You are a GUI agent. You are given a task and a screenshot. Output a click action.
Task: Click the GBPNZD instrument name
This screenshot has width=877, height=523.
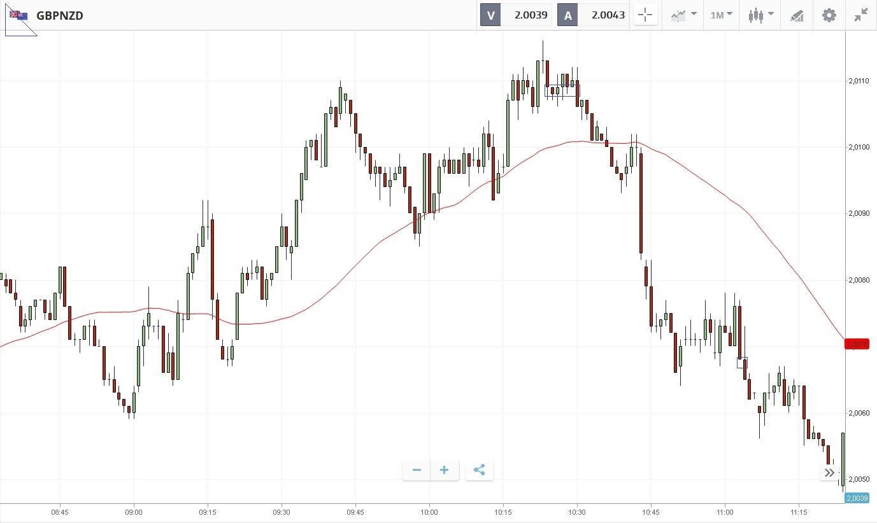(x=60, y=15)
